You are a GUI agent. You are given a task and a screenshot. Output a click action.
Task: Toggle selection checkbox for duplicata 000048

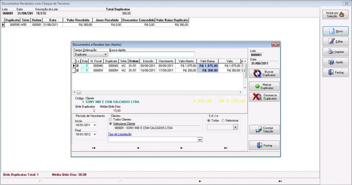[x=77, y=66]
